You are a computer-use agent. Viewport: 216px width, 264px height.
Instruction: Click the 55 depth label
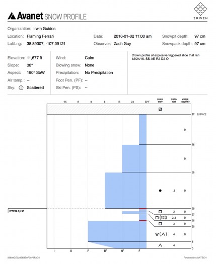[193, 172]
